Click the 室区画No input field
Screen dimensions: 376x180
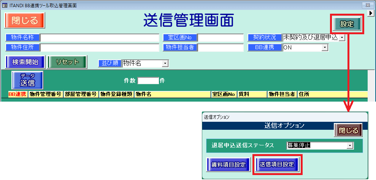tap(221, 38)
